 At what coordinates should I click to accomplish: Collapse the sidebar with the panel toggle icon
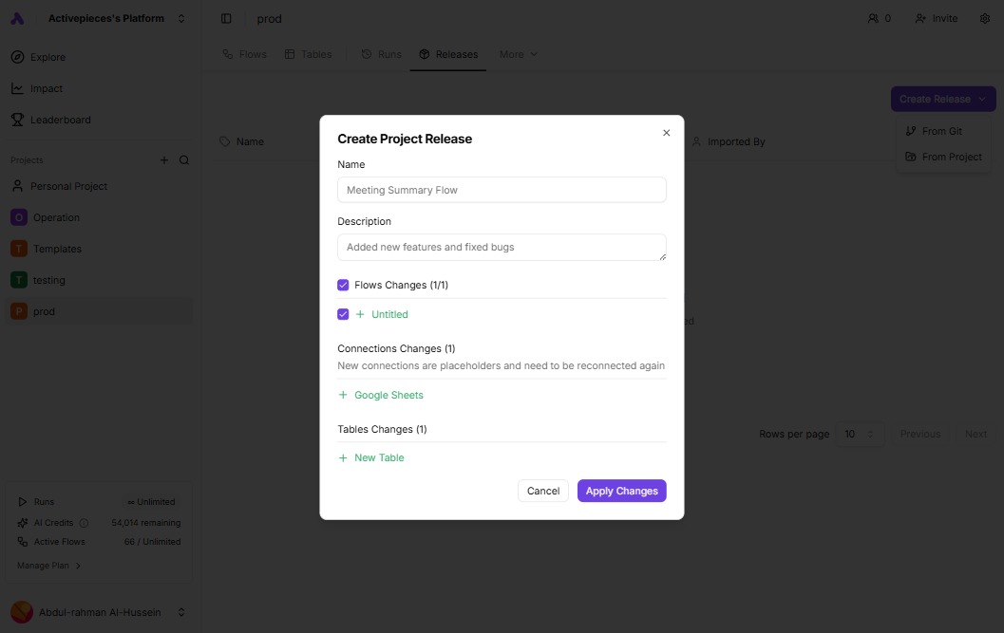tap(225, 18)
